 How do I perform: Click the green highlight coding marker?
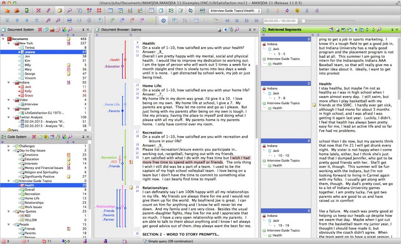(112, 20)
